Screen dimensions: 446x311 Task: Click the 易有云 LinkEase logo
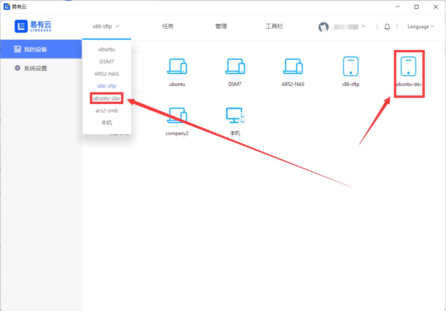point(33,26)
